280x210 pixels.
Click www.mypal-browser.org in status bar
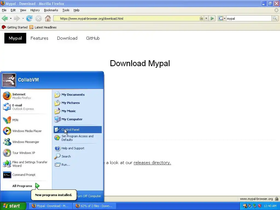pos(256,199)
